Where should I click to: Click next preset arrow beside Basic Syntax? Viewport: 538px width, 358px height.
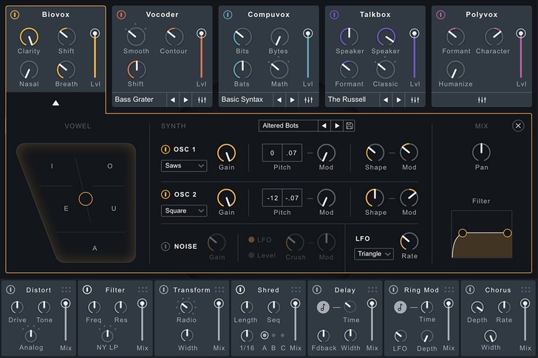point(292,100)
